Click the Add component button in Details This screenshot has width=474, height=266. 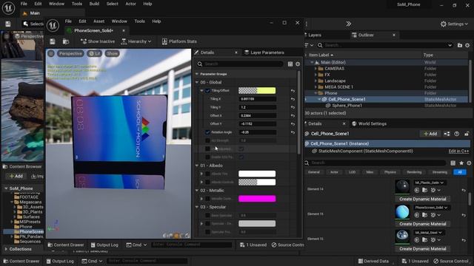click(x=430, y=134)
